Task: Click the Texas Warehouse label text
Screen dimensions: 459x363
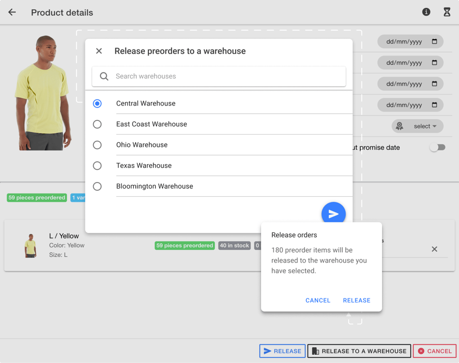Action: (144, 166)
